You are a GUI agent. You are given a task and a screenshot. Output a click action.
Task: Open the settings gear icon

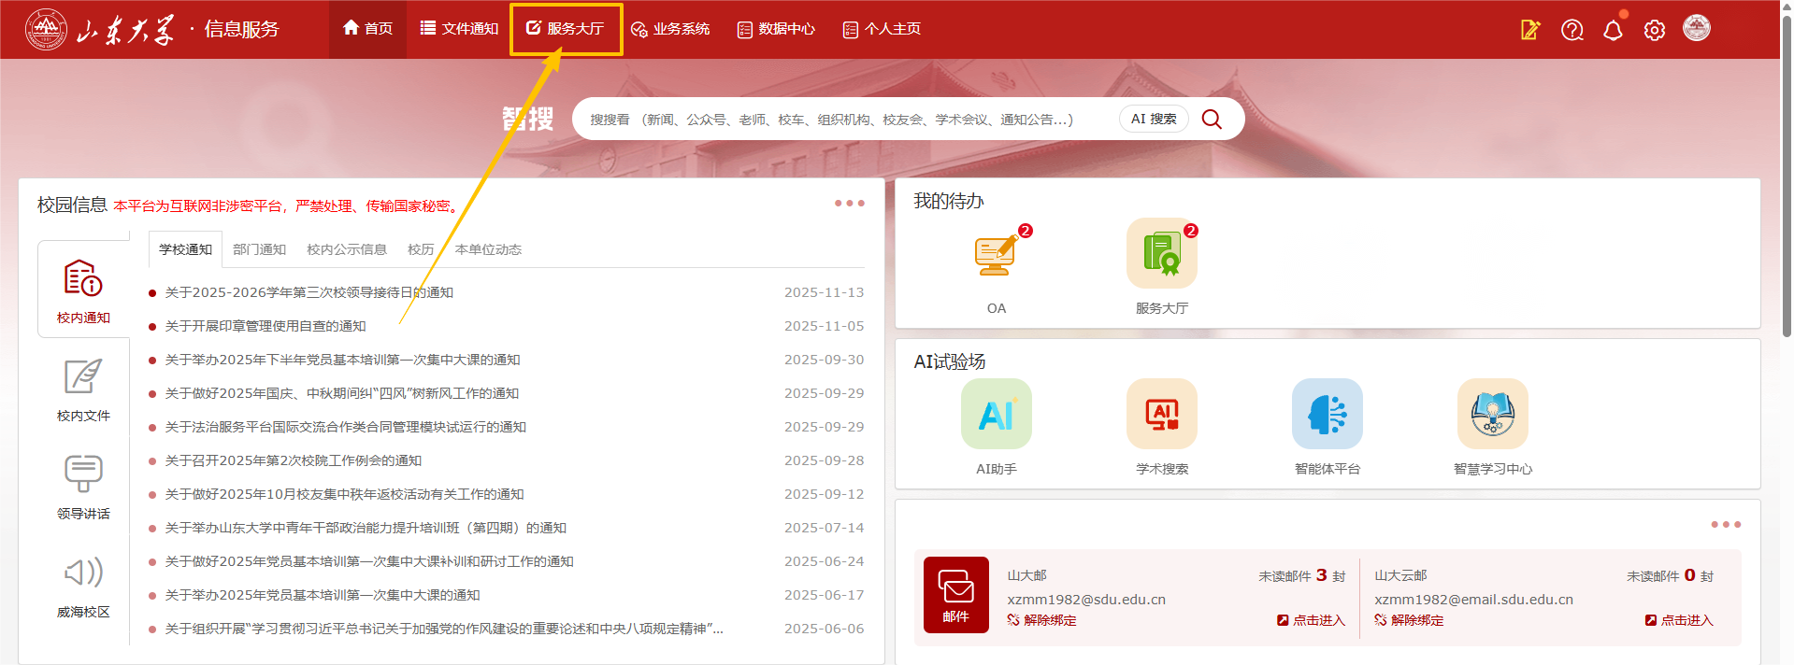1654,30
